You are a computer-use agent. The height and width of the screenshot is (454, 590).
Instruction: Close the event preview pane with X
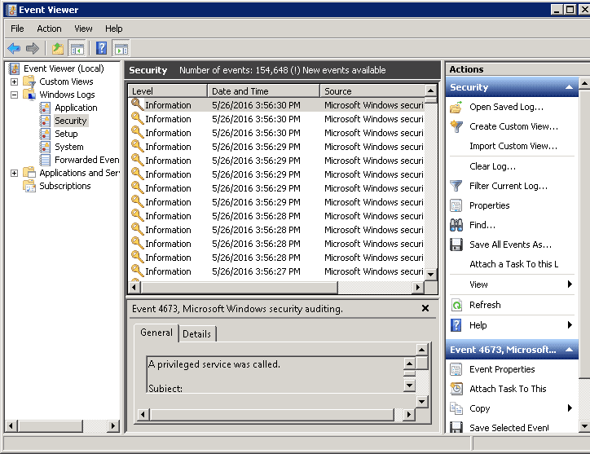(425, 308)
